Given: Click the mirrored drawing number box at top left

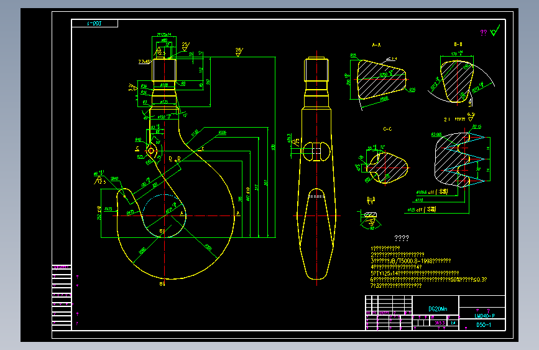Looking at the screenshot, I should [94, 24].
